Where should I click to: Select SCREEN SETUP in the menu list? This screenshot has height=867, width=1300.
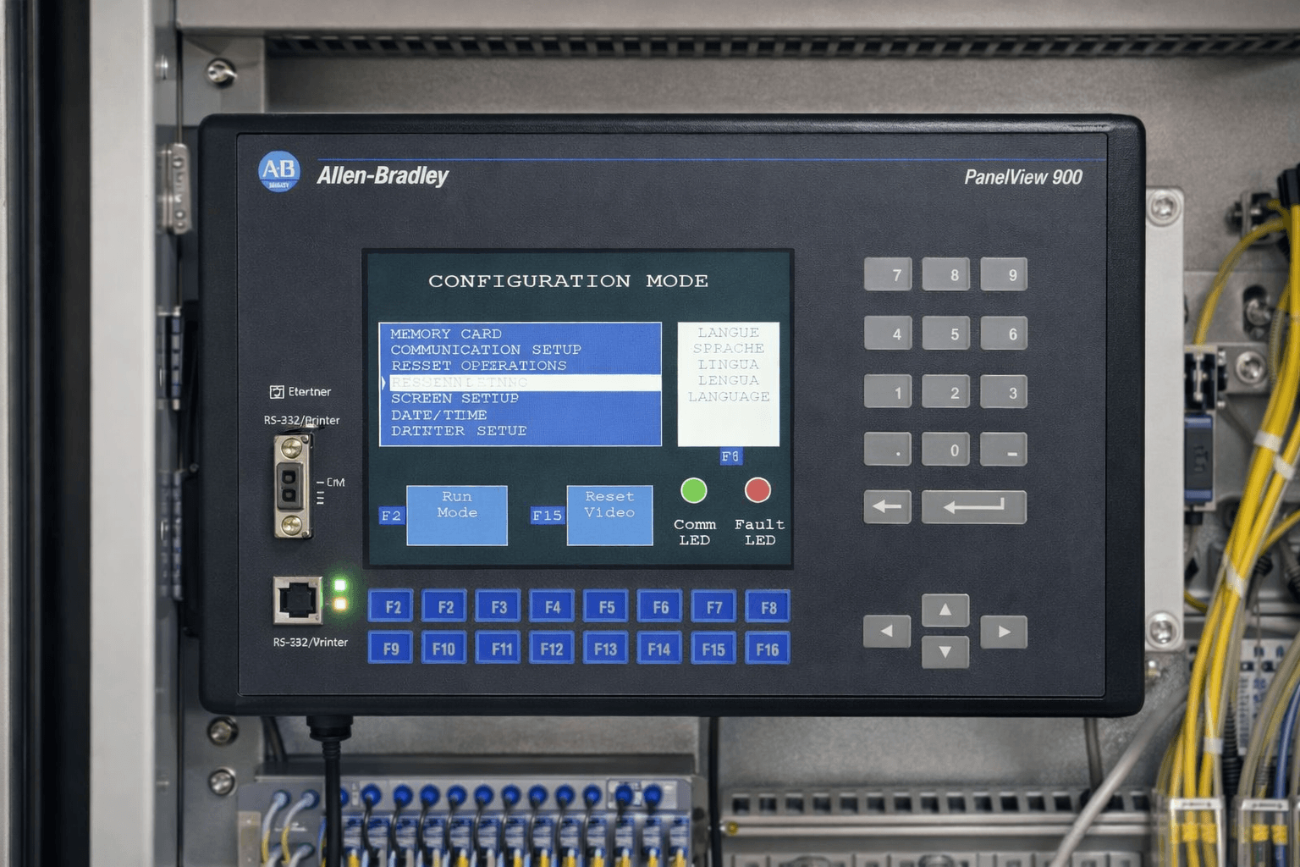[521, 399]
